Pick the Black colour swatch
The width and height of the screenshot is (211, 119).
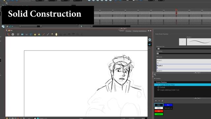tap(159, 105)
